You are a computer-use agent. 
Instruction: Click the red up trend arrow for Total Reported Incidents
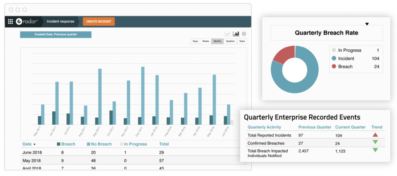375,135
